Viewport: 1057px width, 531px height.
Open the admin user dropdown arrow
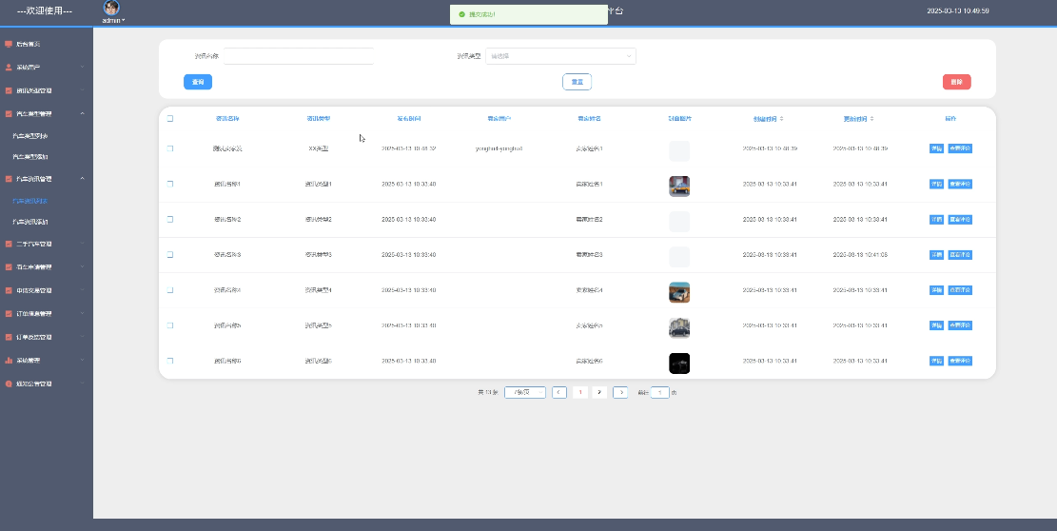(124, 20)
